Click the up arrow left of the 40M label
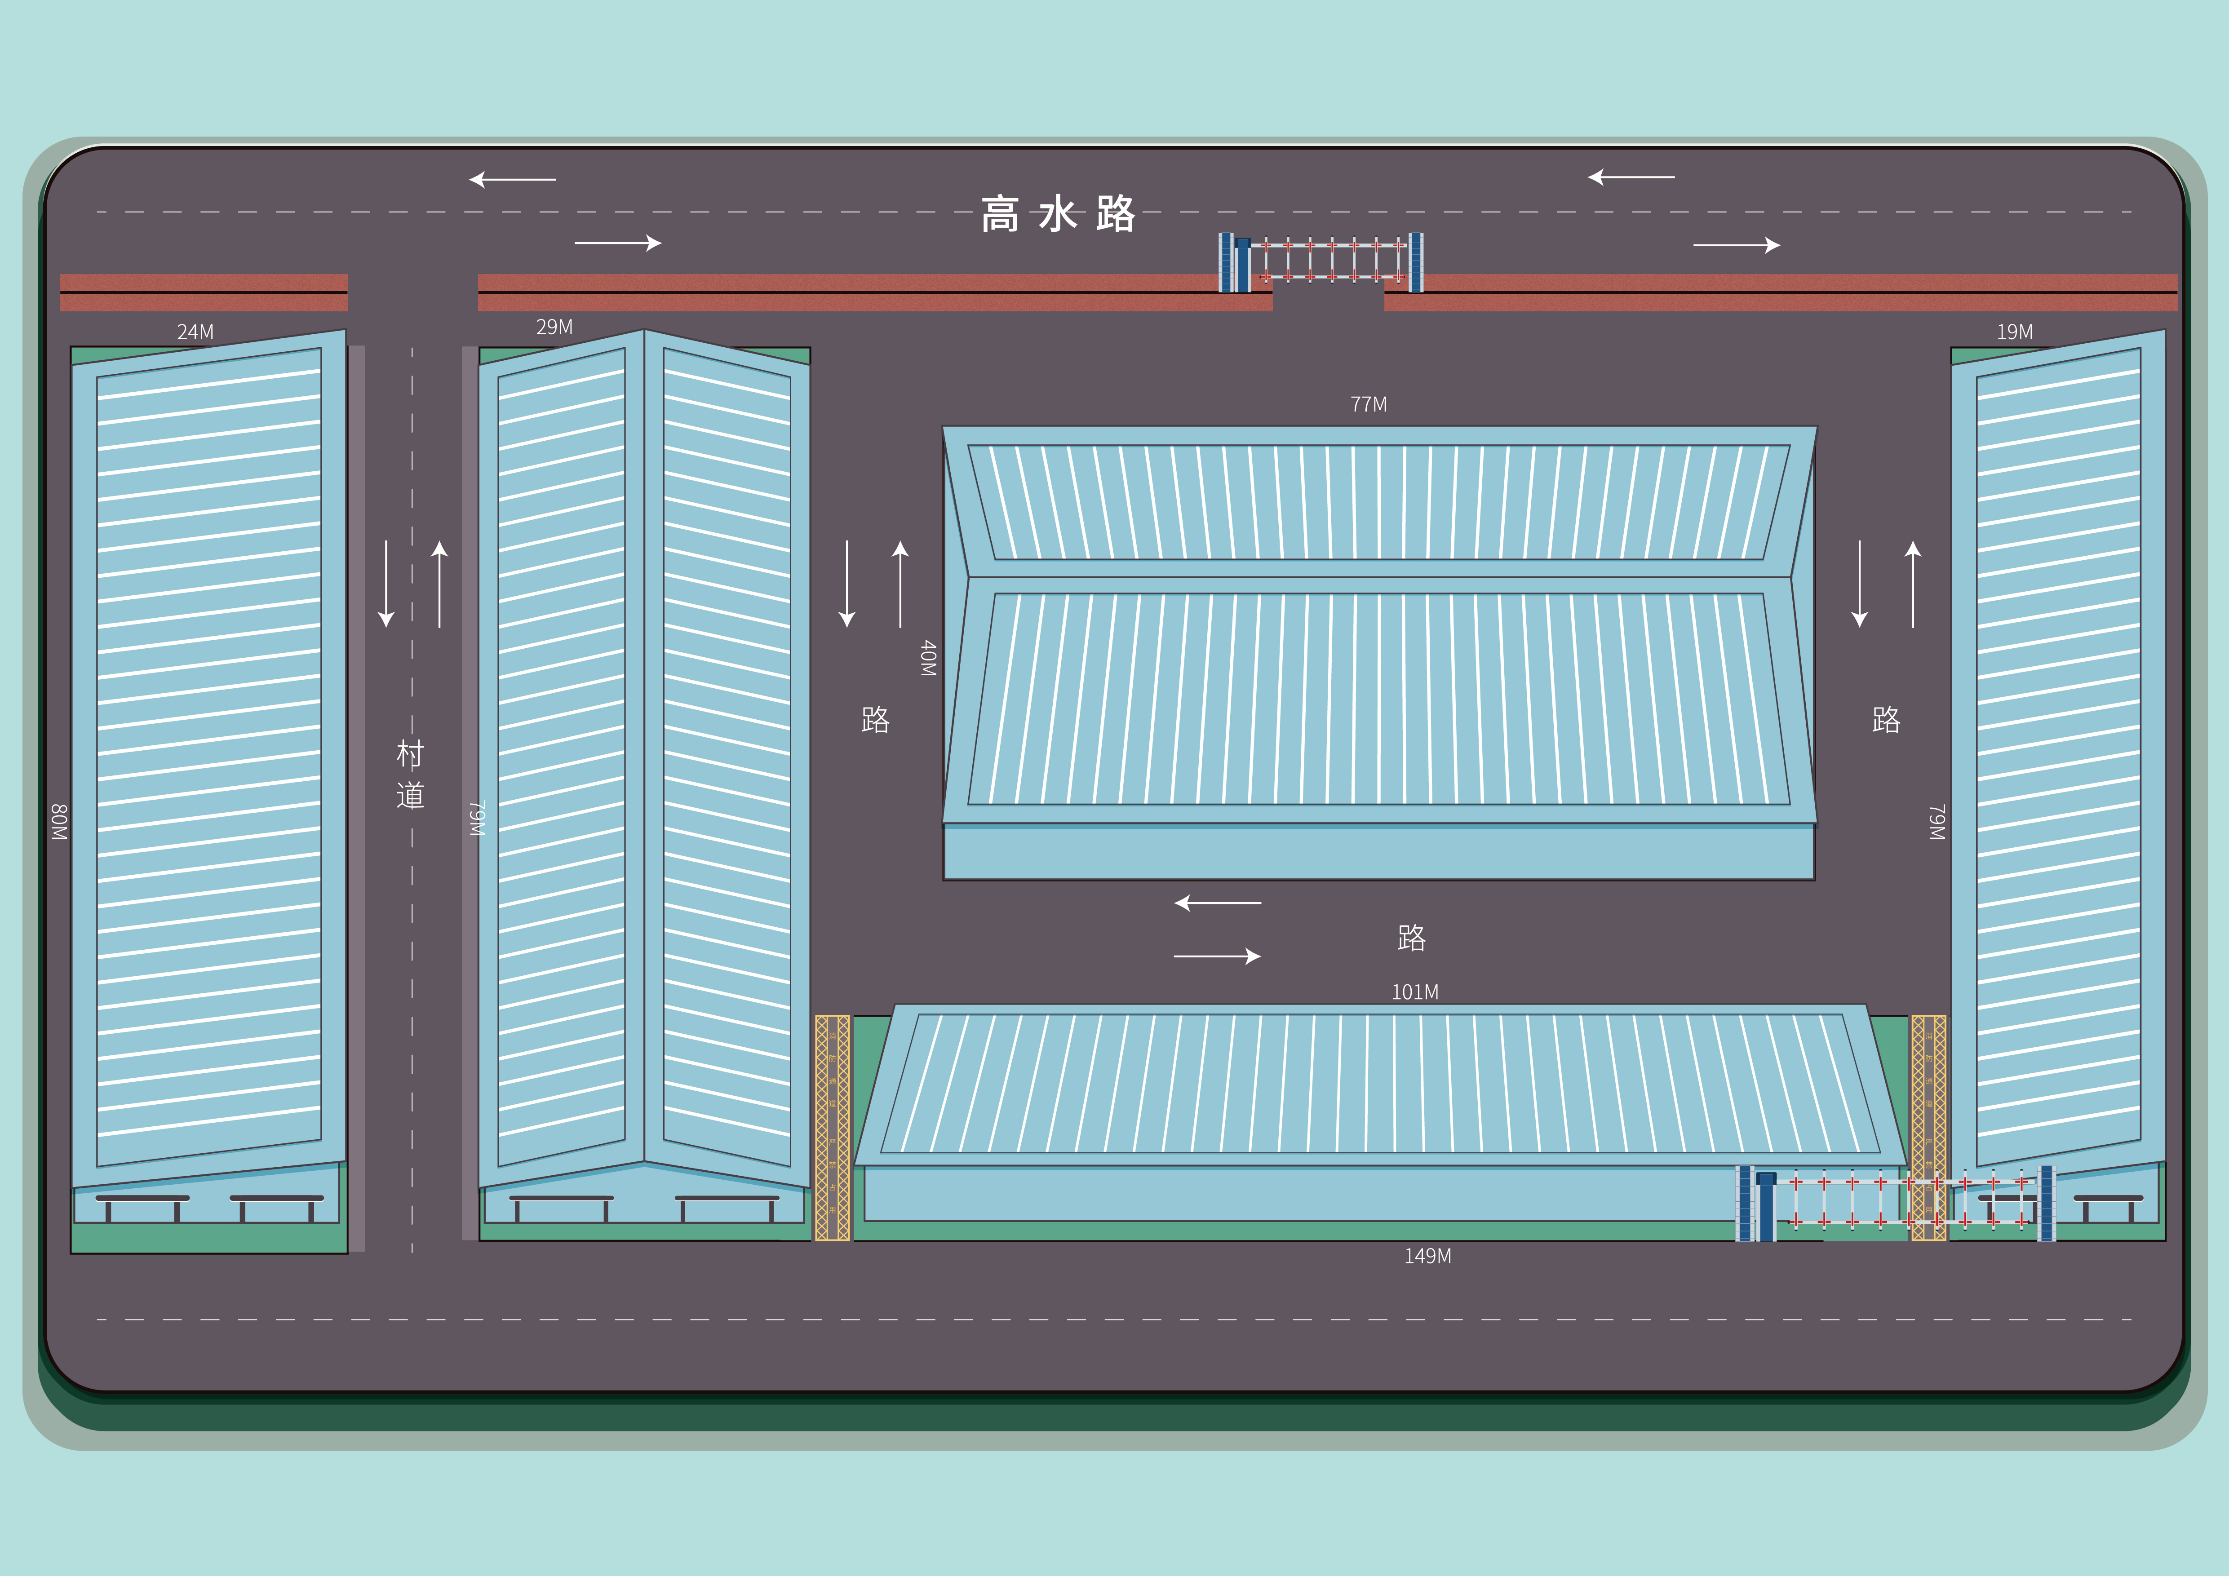Image resolution: width=2229 pixels, height=1576 pixels. pyautogui.click(x=900, y=584)
